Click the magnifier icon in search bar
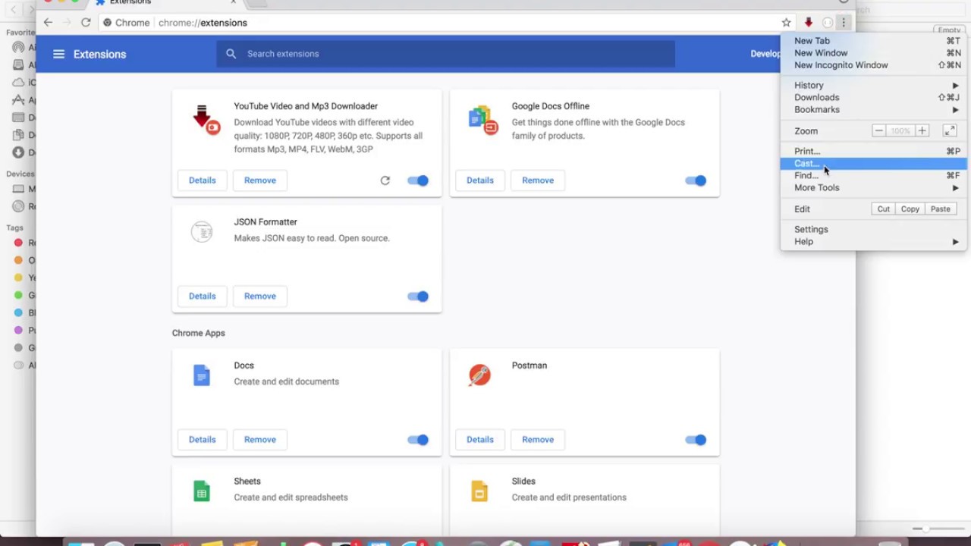The image size is (971, 546). 231,54
